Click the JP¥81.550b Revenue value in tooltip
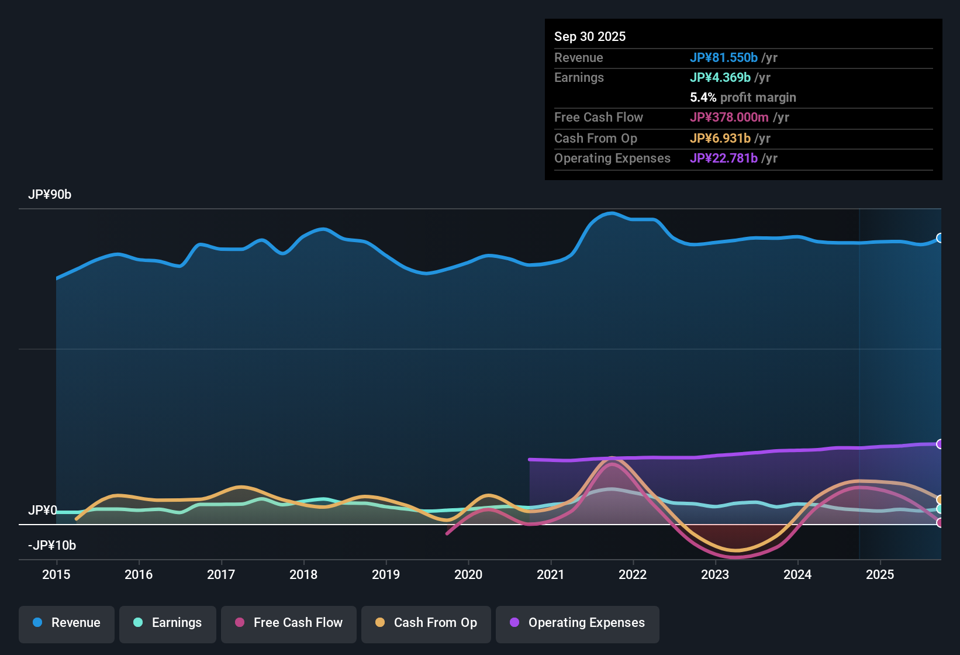Image resolution: width=960 pixels, height=655 pixels. click(x=724, y=58)
